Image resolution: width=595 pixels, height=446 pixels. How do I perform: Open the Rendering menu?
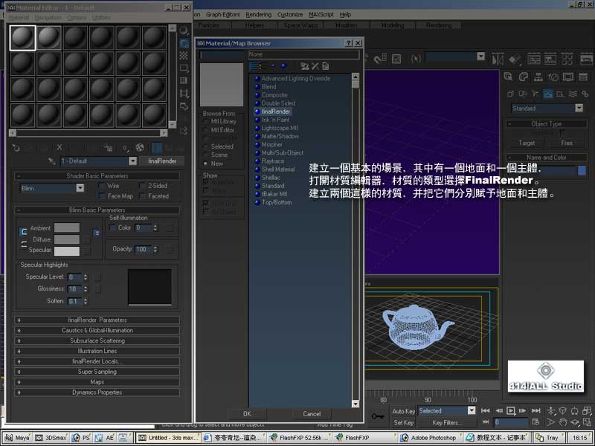pyautogui.click(x=258, y=14)
